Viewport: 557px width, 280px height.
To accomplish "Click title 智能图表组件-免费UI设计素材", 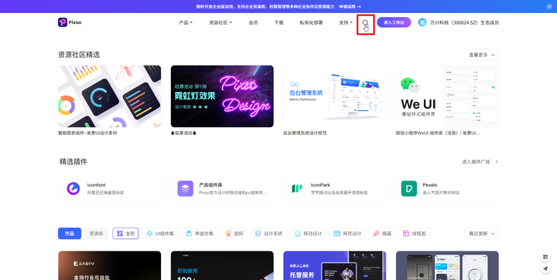I will pyautogui.click(x=87, y=133).
